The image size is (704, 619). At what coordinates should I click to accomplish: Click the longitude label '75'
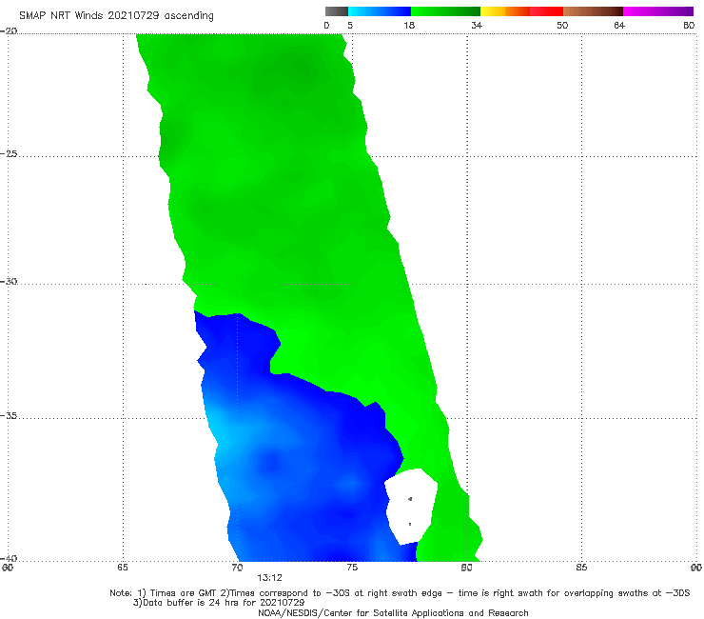[352, 568]
